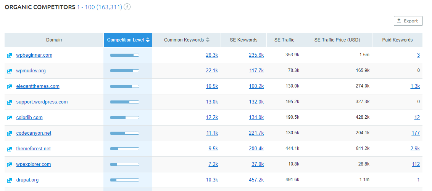Open wpexplorer.com domain link

pos(33,164)
